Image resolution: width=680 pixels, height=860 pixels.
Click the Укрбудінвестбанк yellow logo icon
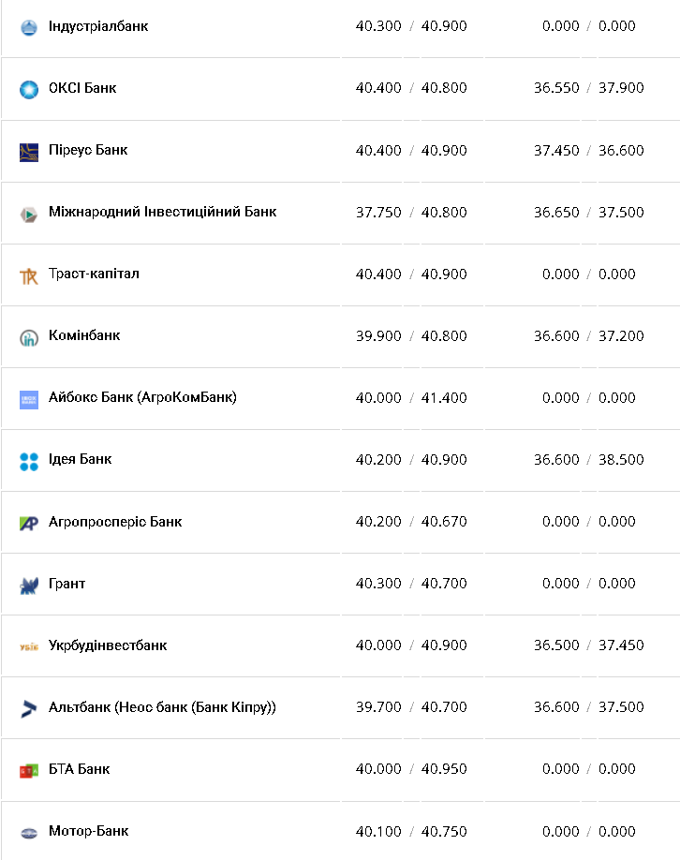point(29,646)
